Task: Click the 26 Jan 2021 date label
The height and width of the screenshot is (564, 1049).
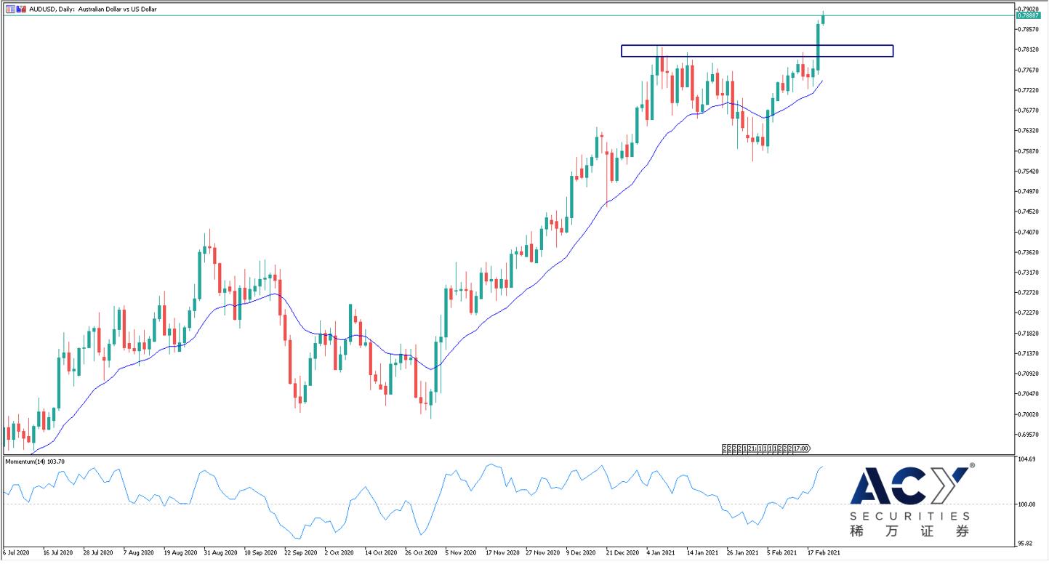Action: pyautogui.click(x=743, y=552)
